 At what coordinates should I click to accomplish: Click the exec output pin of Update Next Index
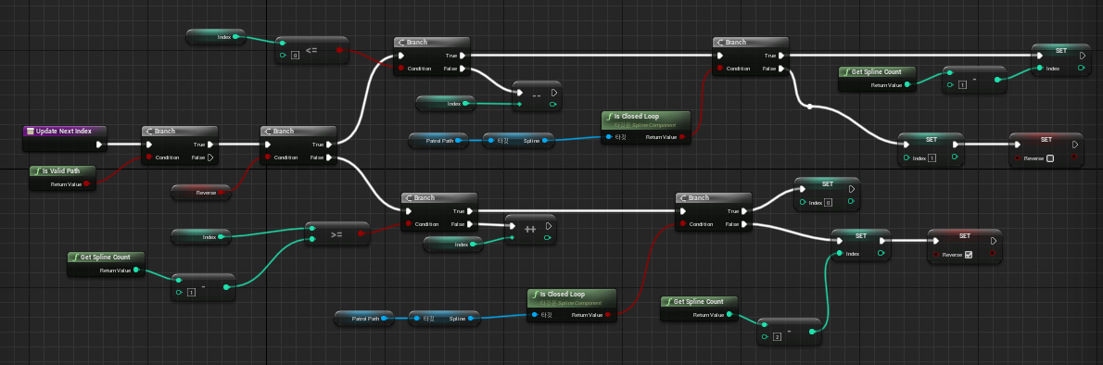(x=99, y=145)
